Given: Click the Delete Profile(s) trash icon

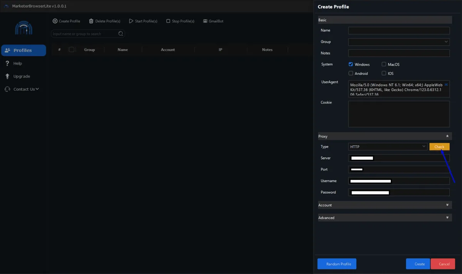Looking at the screenshot, I should pyautogui.click(x=91, y=21).
